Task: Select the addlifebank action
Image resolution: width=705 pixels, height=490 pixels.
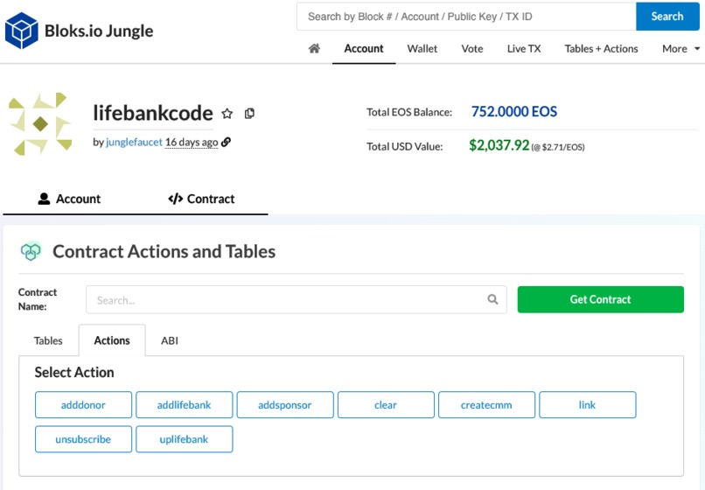Action: click(184, 405)
